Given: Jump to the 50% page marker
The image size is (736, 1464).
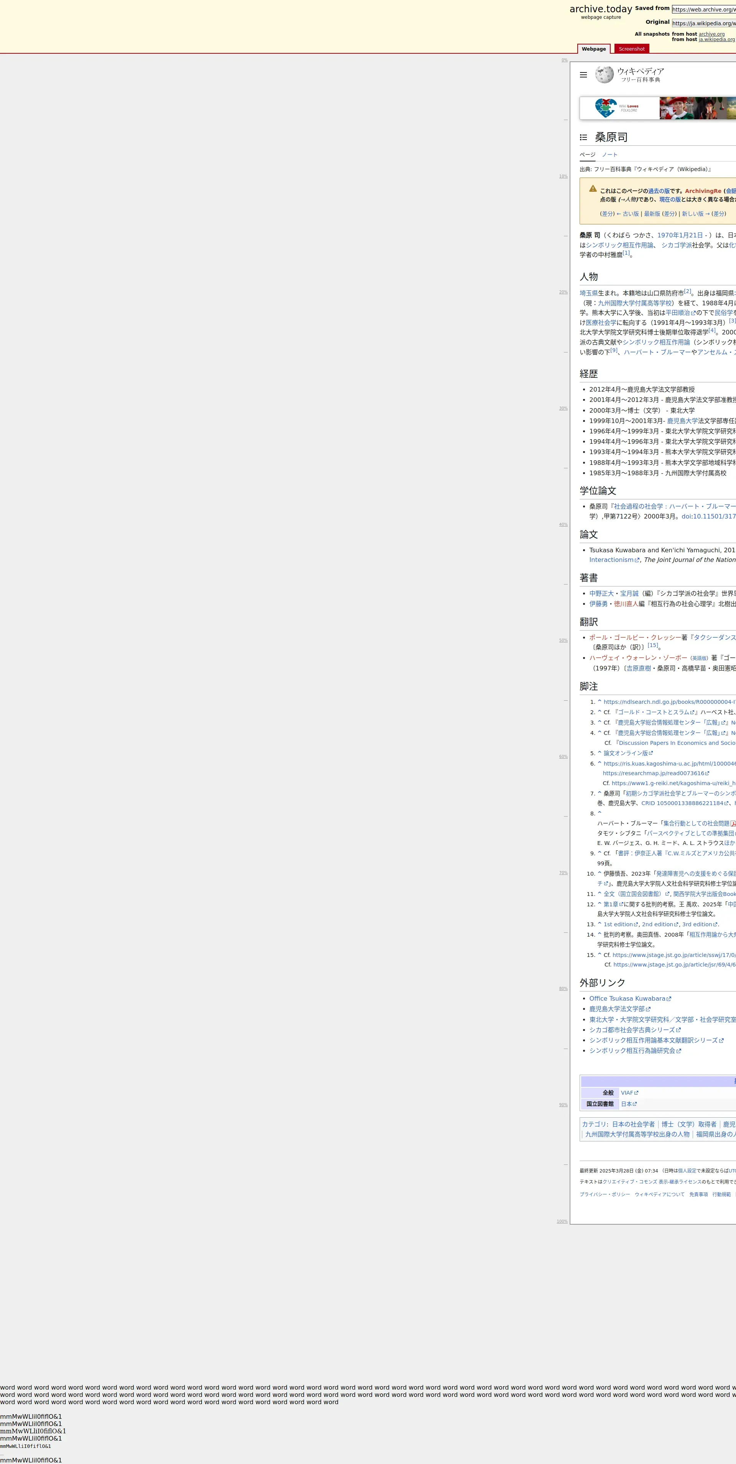Looking at the screenshot, I should tap(563, 641).
